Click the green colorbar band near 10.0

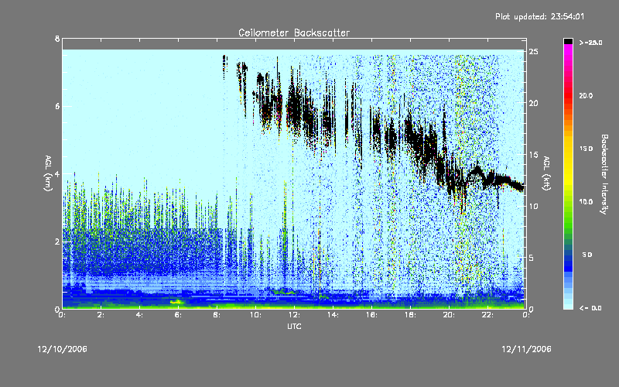(x=568, y=202)
